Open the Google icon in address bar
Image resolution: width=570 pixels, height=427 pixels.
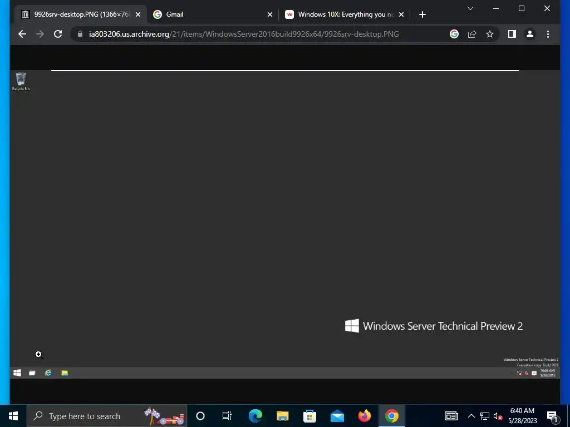(x=454, y=34)
